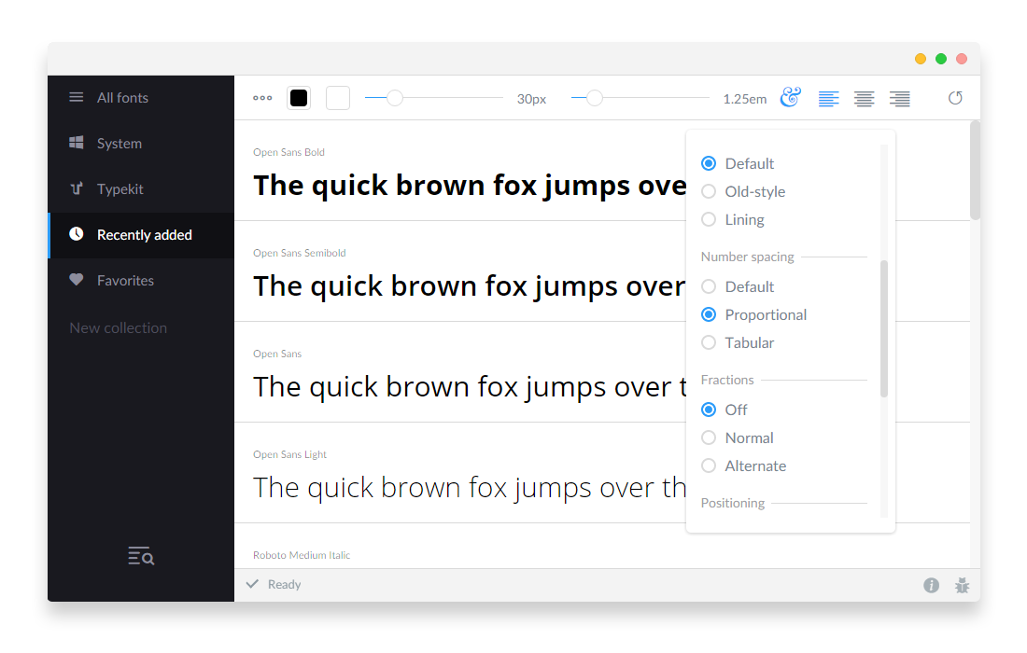Click the white background color swatch
This screenshot has width=1027, height=653.
[x=338, y=98]
